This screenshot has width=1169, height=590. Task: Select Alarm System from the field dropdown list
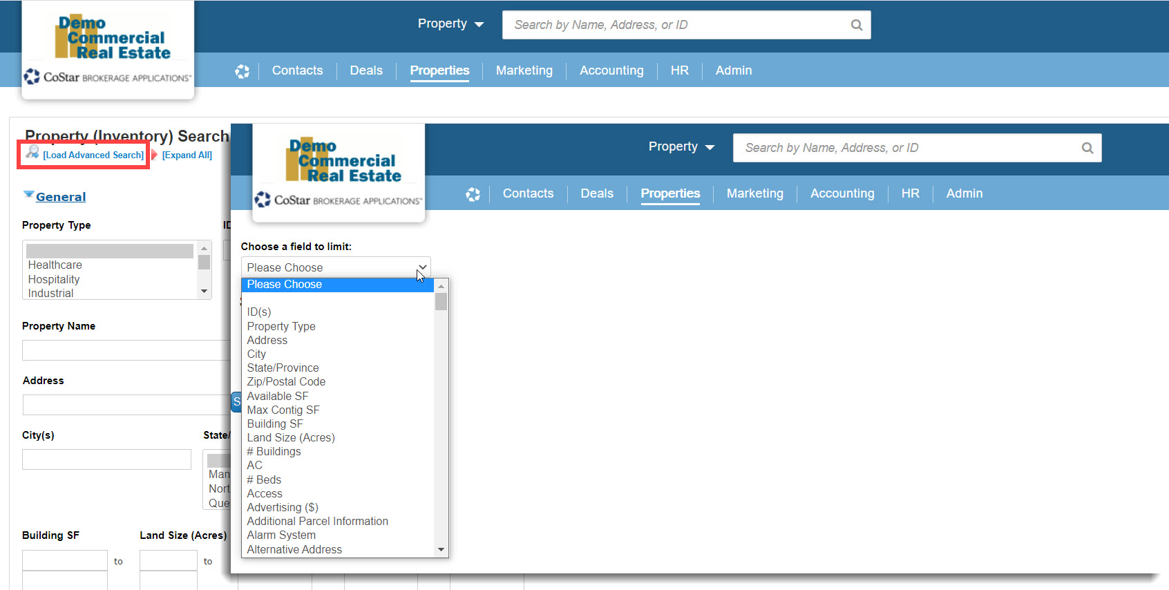point(338,535)
